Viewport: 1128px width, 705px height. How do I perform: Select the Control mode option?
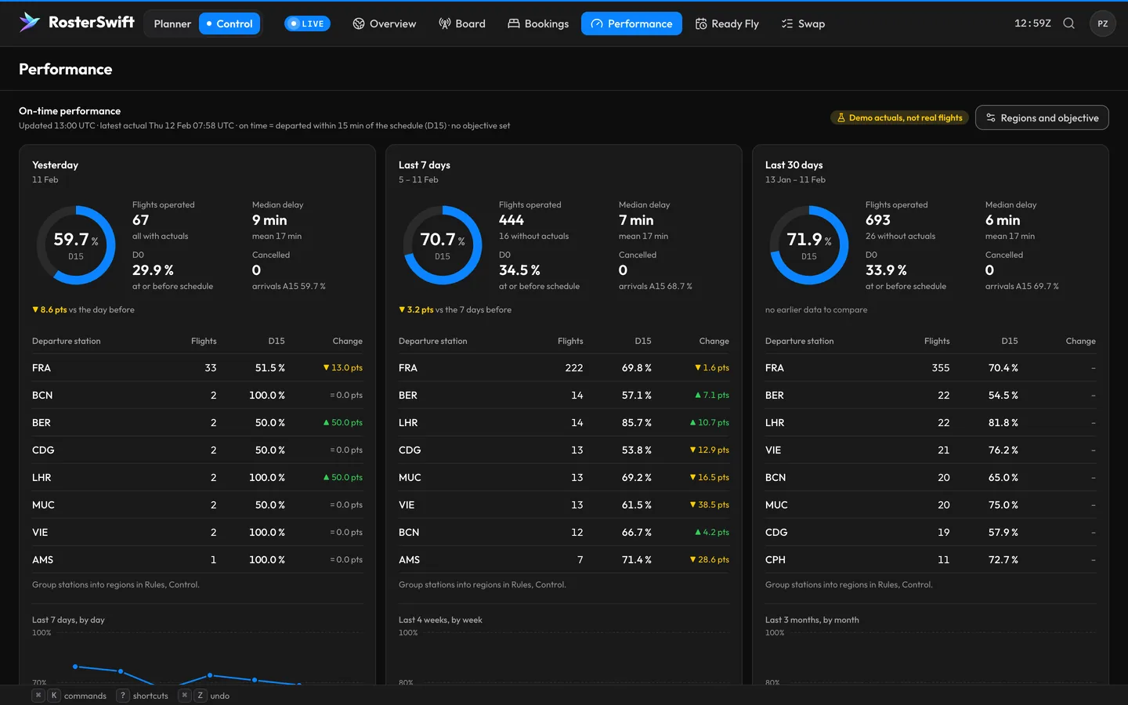230,23
